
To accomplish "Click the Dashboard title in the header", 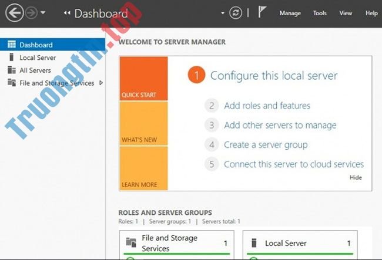I will click(x=101, y=13).
